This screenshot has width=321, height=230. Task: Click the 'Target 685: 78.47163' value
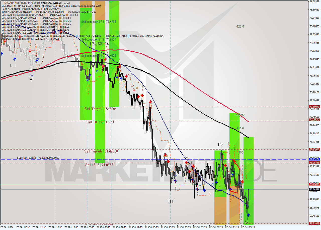pos(116,36)
